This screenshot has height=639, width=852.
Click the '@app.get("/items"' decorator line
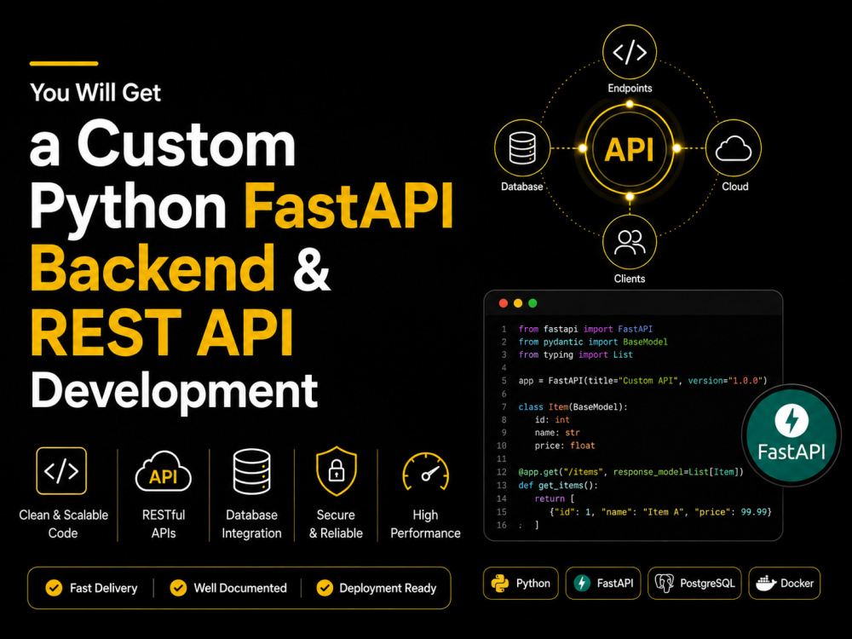coord(630,472)
